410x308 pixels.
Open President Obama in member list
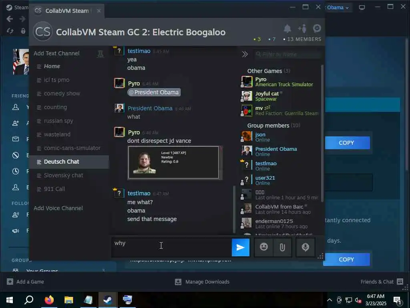[x=280, y=151]
